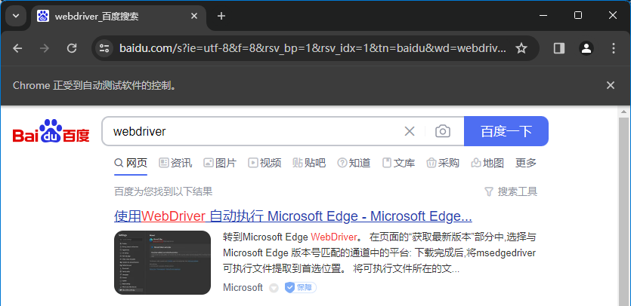
Task: Click the Microsoft source name
Action: click(x=243, y=287)
